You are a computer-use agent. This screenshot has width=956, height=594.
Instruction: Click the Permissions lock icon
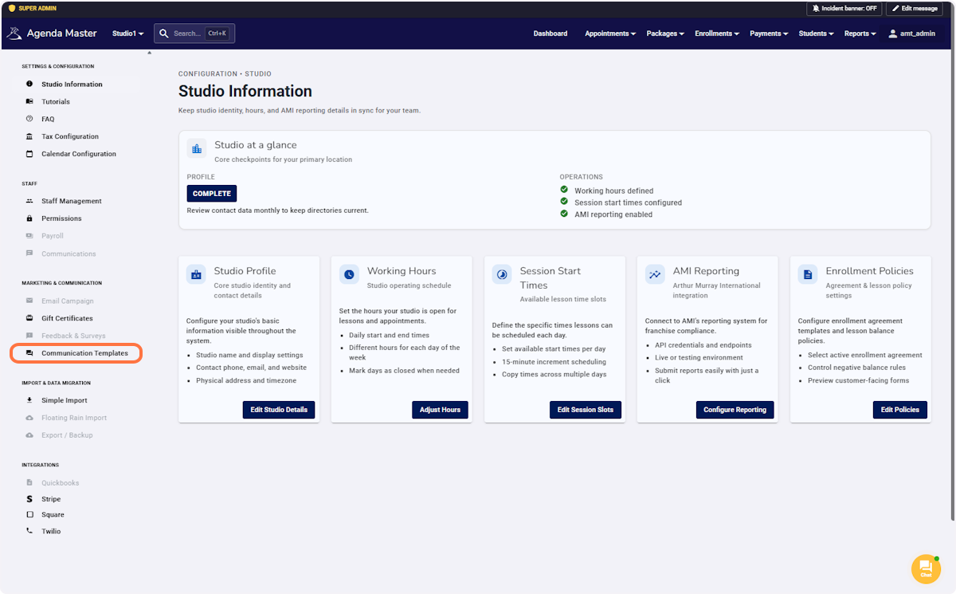click(29, 218)
